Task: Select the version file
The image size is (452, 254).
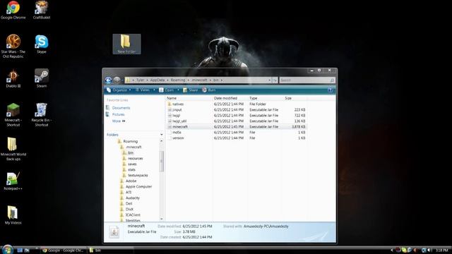Action: 237,138
